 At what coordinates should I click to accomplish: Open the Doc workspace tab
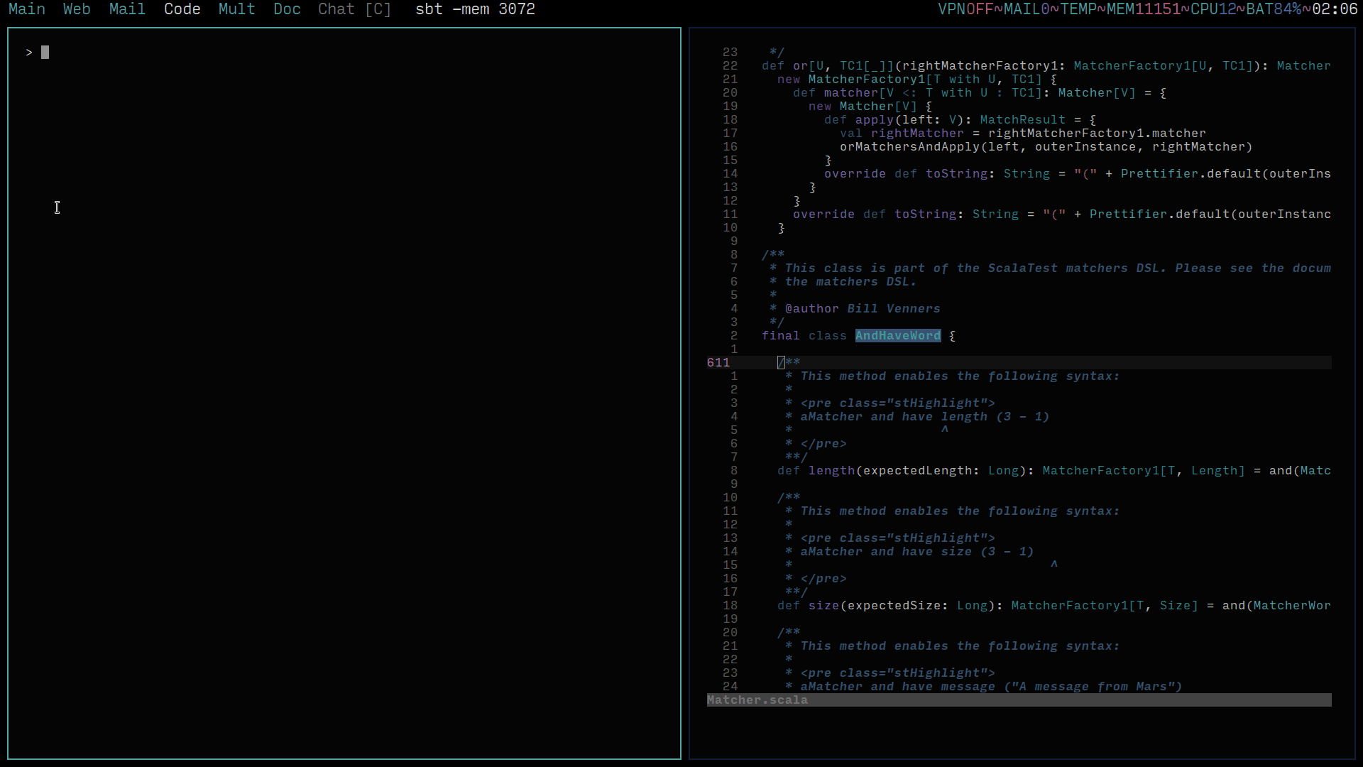[x=287, y=9]
